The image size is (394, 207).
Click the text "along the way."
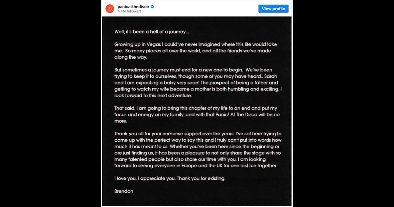(x=131, y=57)
